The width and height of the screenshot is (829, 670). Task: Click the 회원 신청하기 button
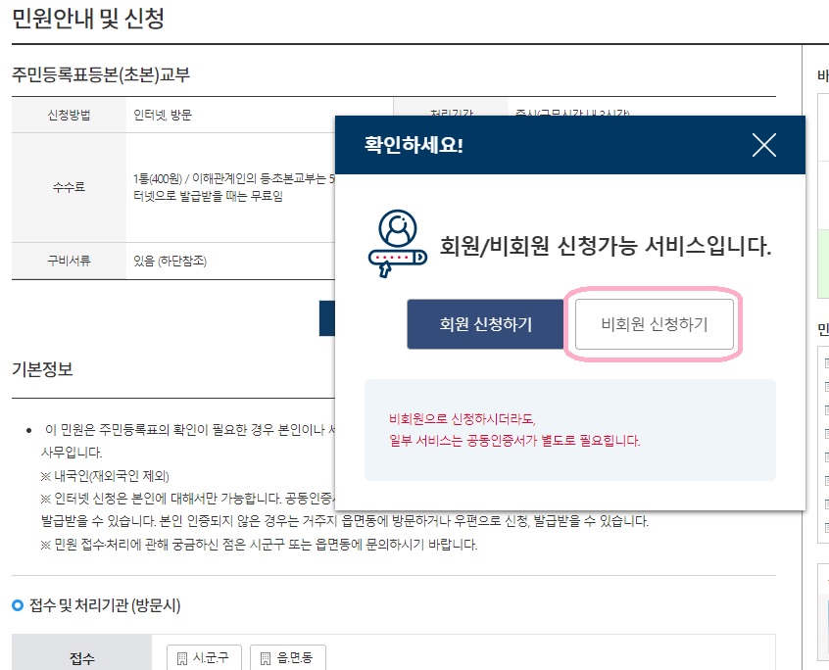click(x=485, y=324)
